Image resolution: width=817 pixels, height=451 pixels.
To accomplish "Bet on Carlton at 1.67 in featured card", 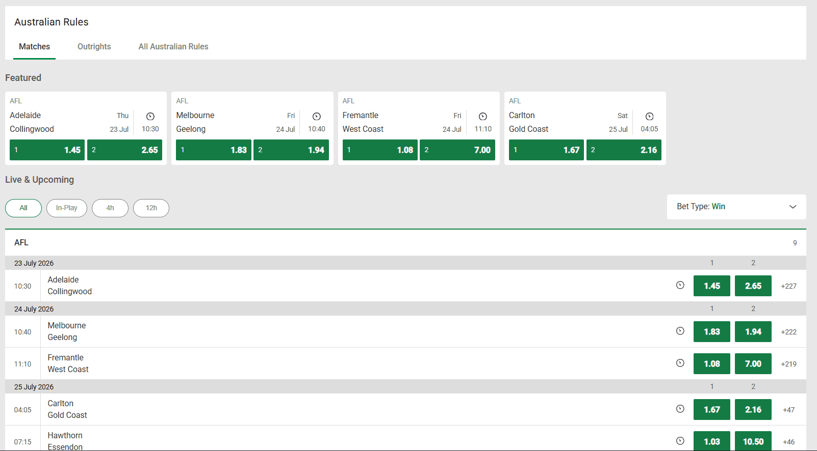I will (546, 150).
